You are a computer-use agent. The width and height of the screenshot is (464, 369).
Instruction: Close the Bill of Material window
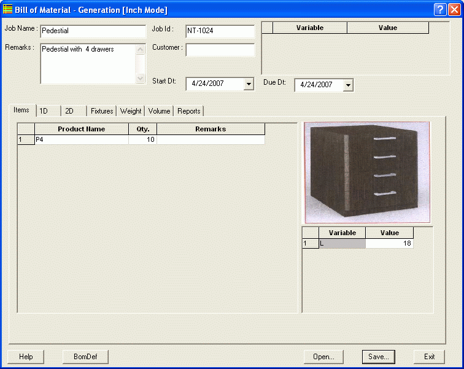click(454, 10)
